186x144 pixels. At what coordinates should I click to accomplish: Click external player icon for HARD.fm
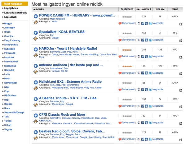click(x=36, y=55)
